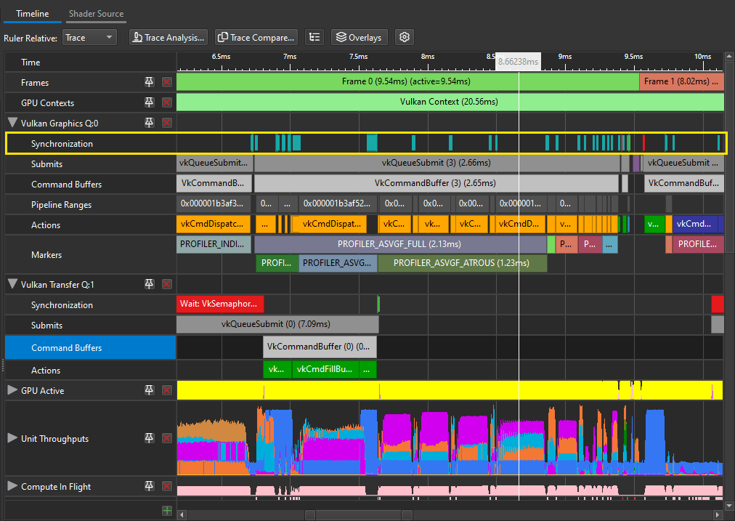Expand the Unit Throughputs row

12,438
